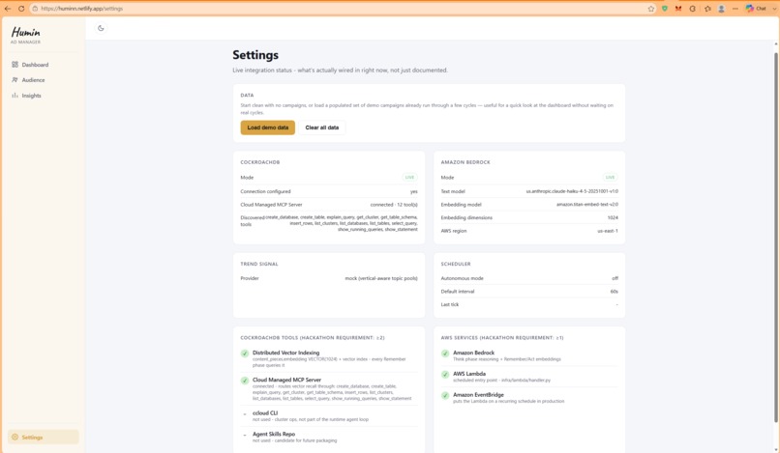The height and width of the screenshot is (453, 780).
Task: Open the green shield extension icon
Action: coord(665,9)
